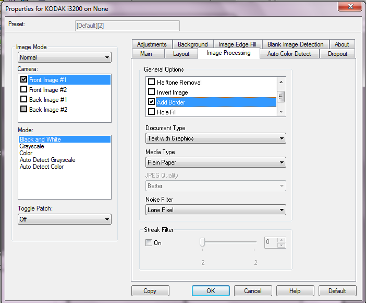The height and width of the screenshot is (303, 366).
Task: Open Help for the scanner properties
Action: point(295,291)
